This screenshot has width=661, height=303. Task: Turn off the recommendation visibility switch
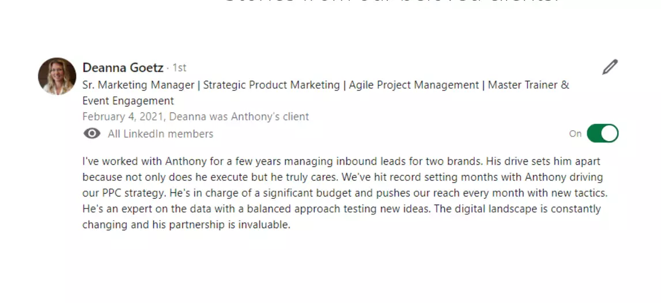click(602, 134)
